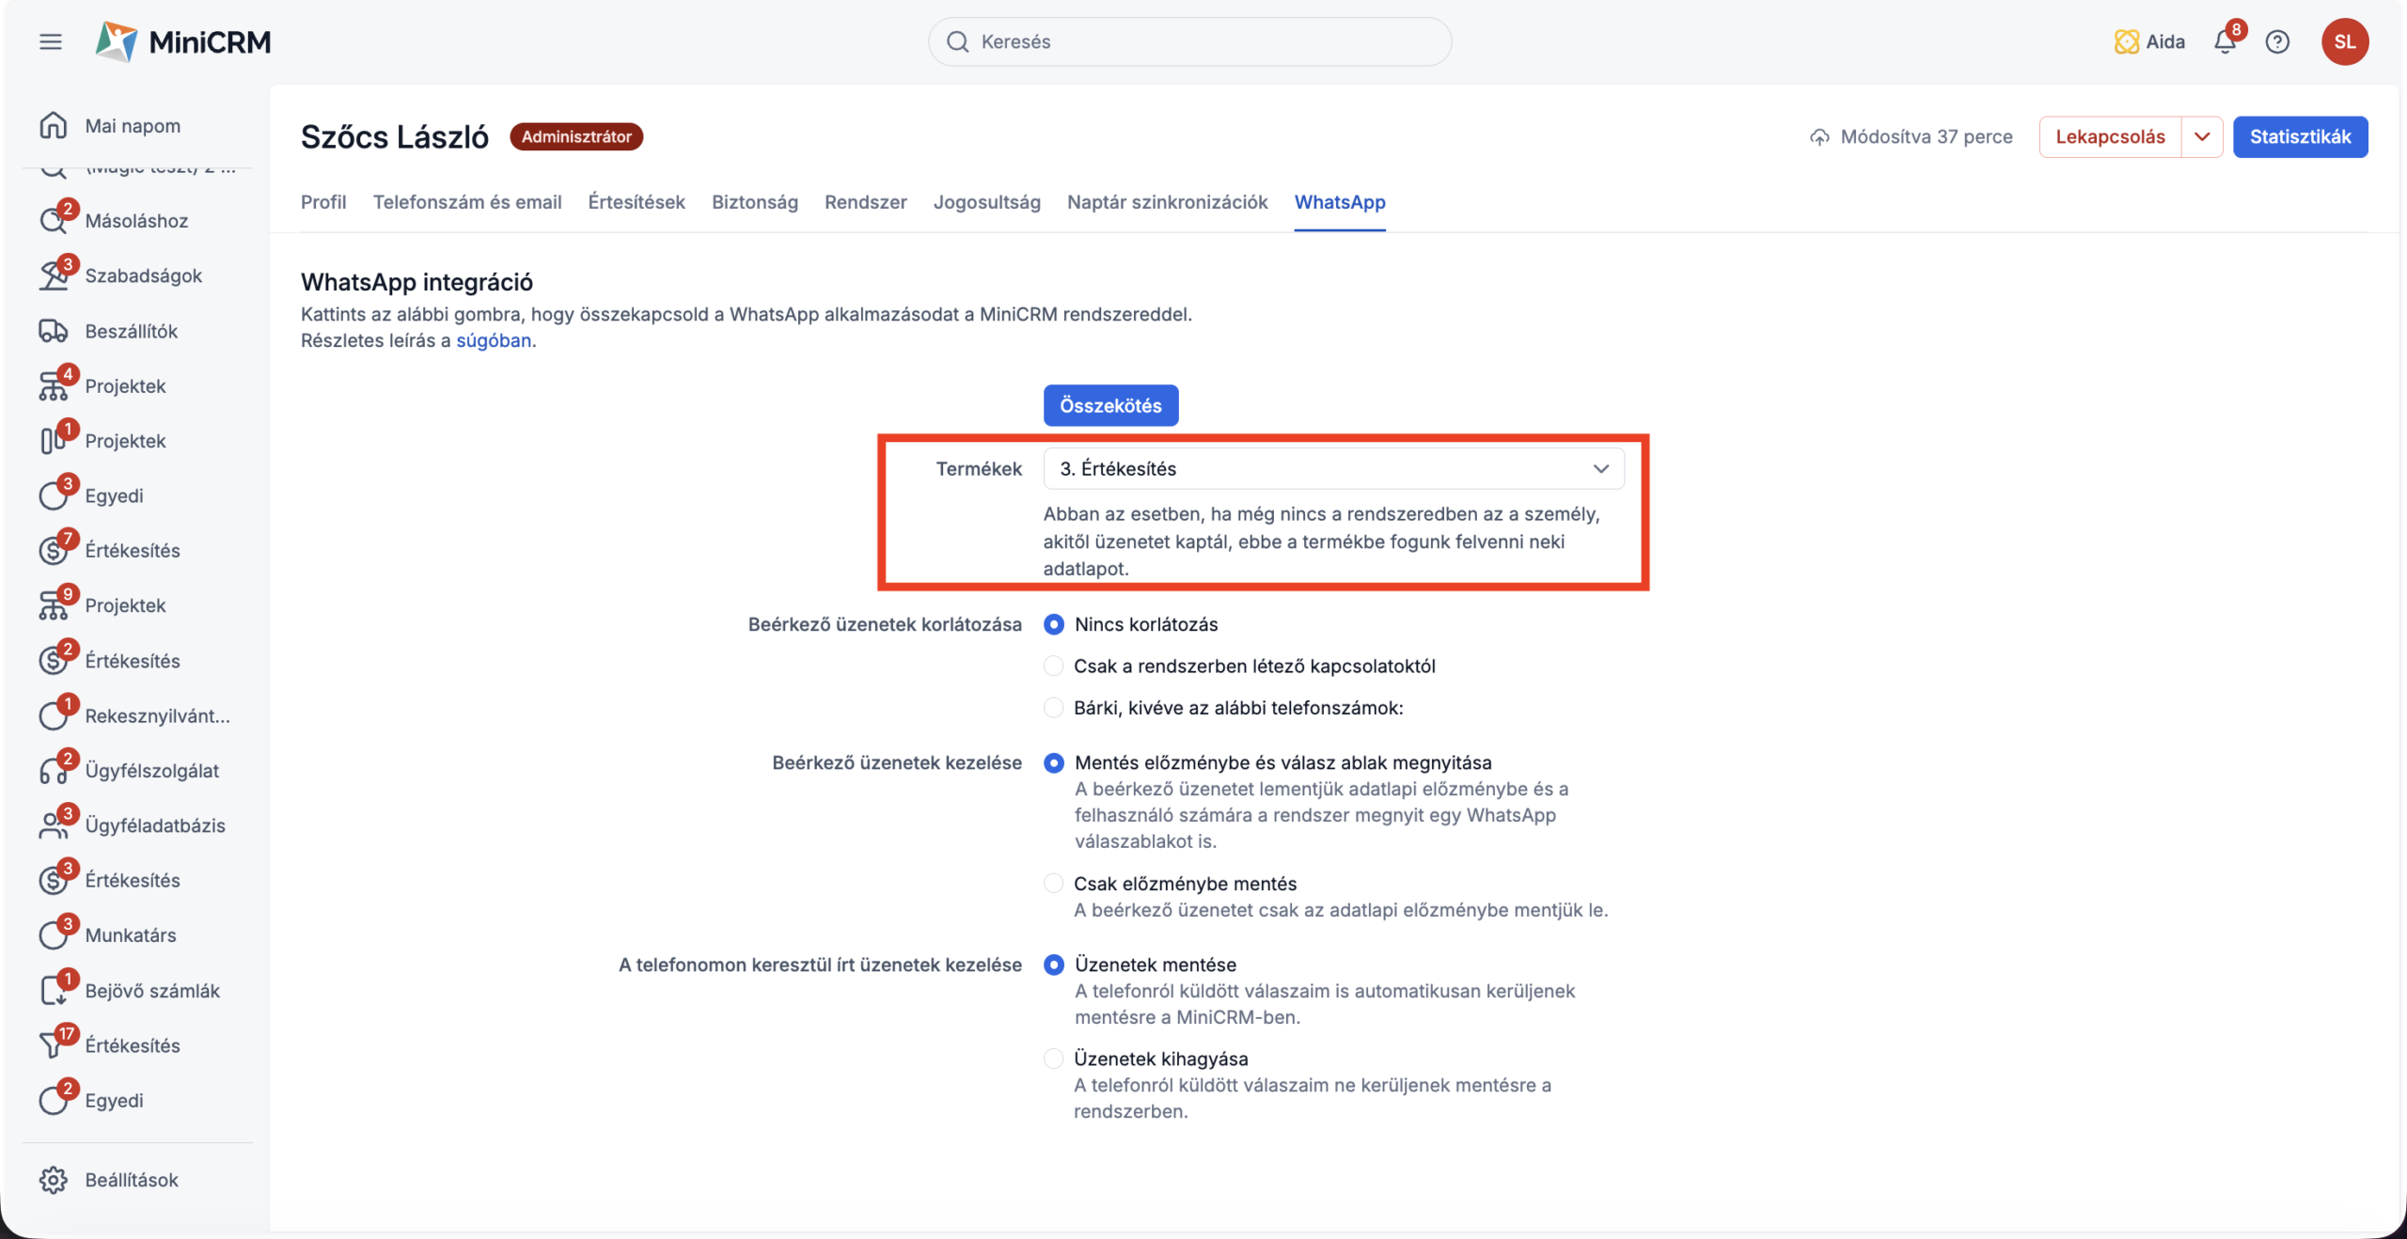
Task: Choose Üzenetek kihagyása radio button
Action: (1054, 1059)
